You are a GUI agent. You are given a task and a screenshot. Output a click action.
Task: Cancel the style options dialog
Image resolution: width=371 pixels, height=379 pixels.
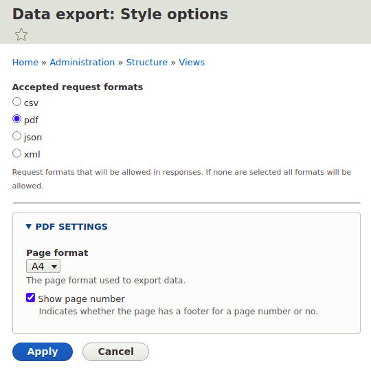(115, 351)
